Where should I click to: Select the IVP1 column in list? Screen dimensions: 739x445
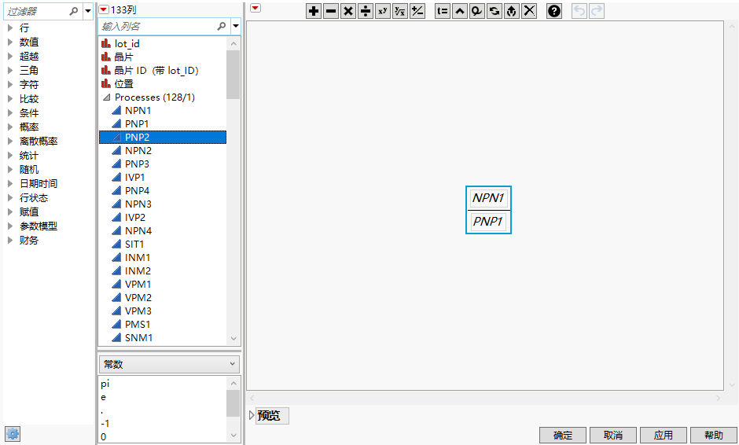(x=163, y=177)
